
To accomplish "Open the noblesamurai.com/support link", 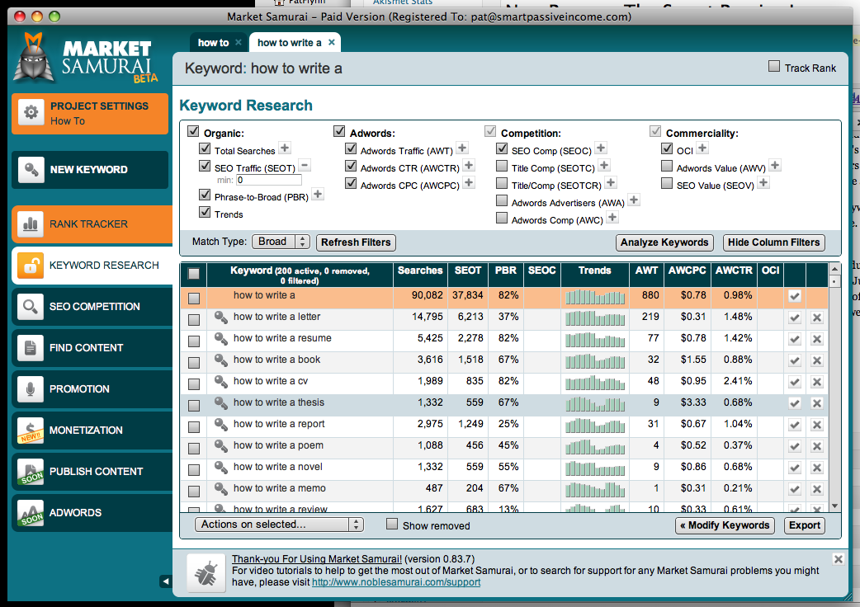I will [x=396, y=582].
